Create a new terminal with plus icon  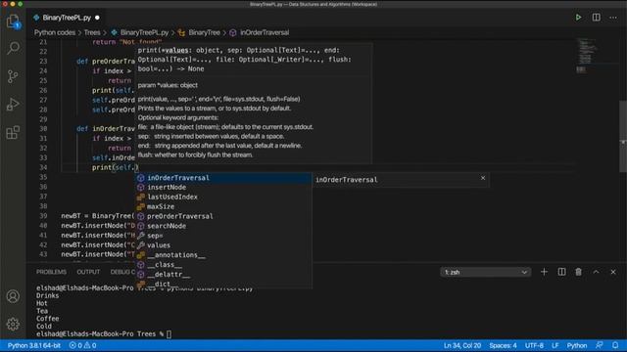click(544, 272)
